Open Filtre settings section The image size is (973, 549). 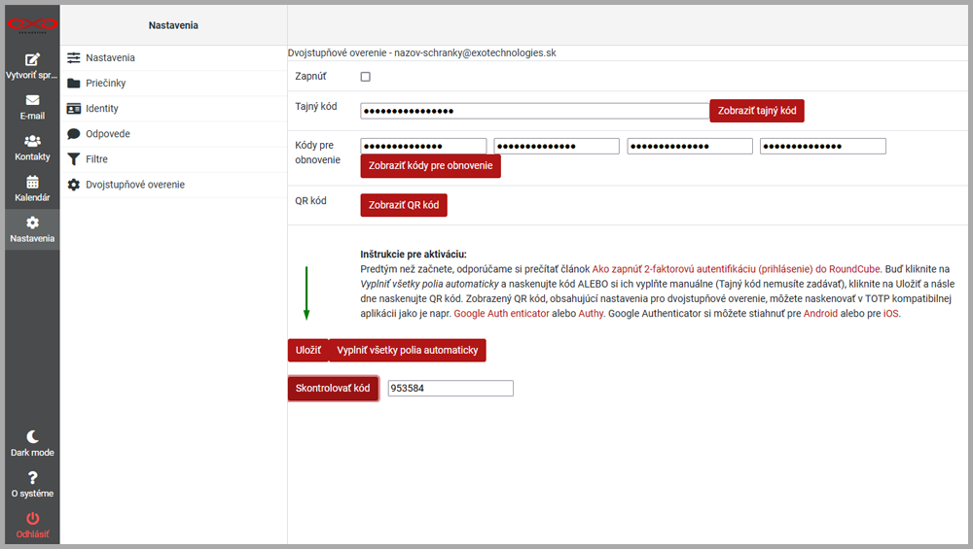click(96, 159)
